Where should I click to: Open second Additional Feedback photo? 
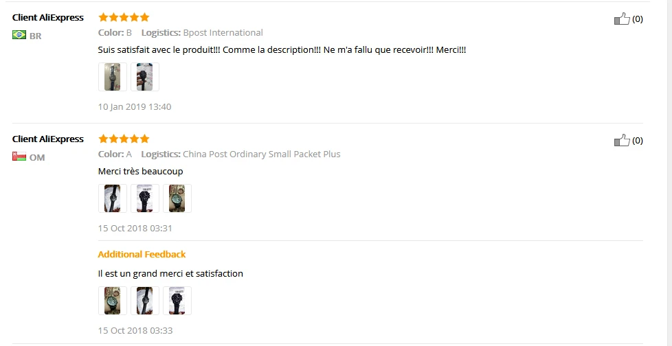[x=145, y=301]
